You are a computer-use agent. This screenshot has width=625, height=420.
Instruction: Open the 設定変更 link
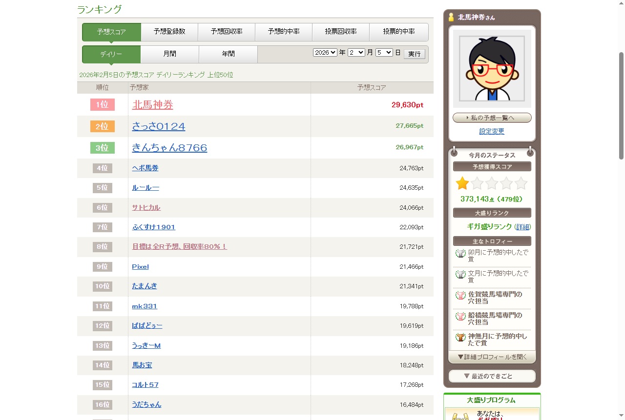492,131
